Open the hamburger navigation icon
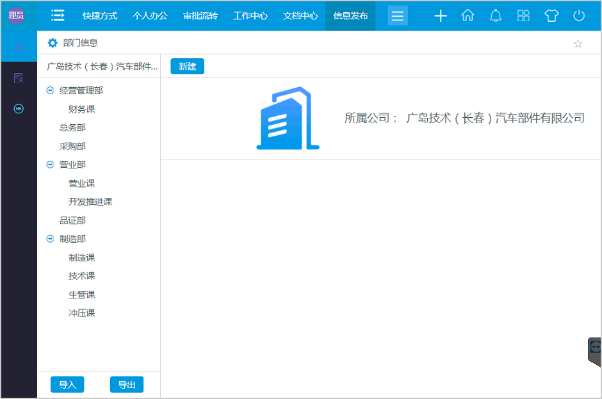Screen dimensions: 602x399 pos(398,15)
